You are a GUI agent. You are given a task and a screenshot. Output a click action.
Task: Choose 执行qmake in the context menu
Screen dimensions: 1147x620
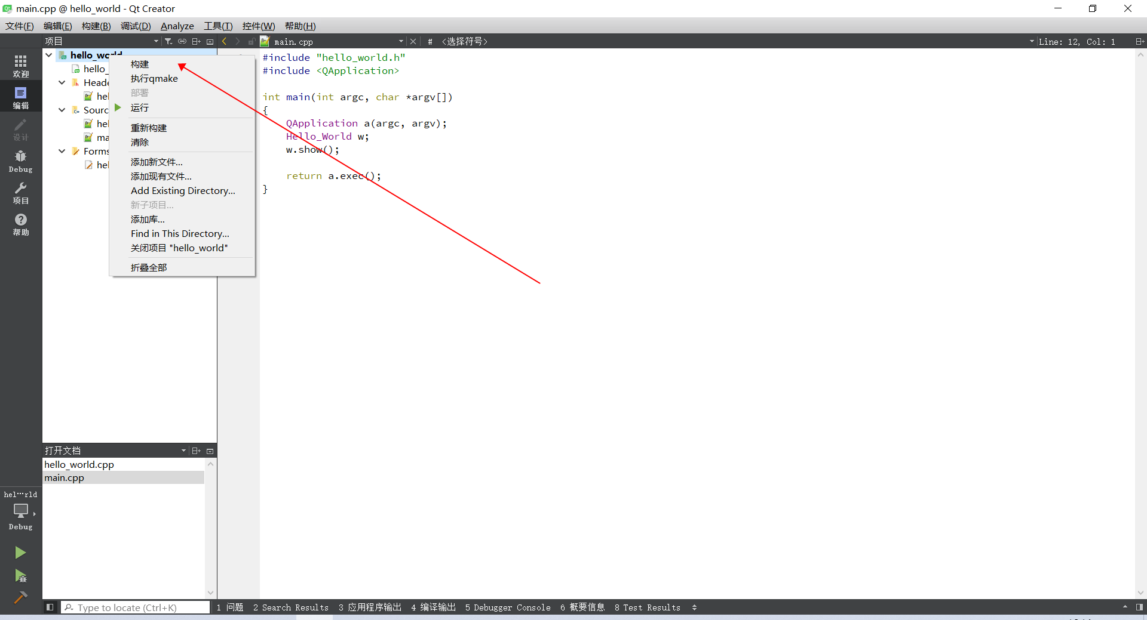pyautogui.click(x=182, y=78)
